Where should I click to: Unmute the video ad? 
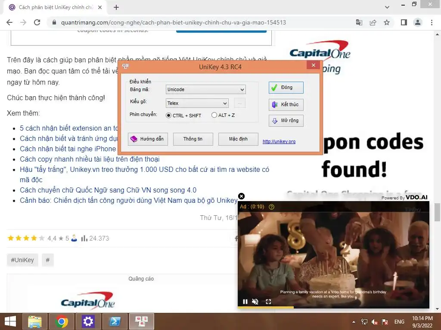tap(255, 302)
